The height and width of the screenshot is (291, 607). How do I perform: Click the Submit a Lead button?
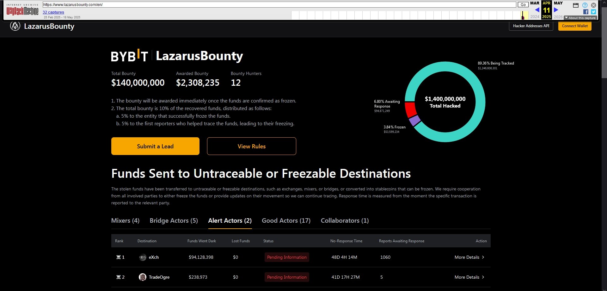[x=155, y=146]
